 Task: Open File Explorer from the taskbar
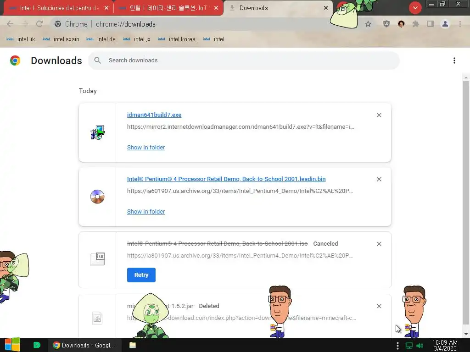click(133, 345)
